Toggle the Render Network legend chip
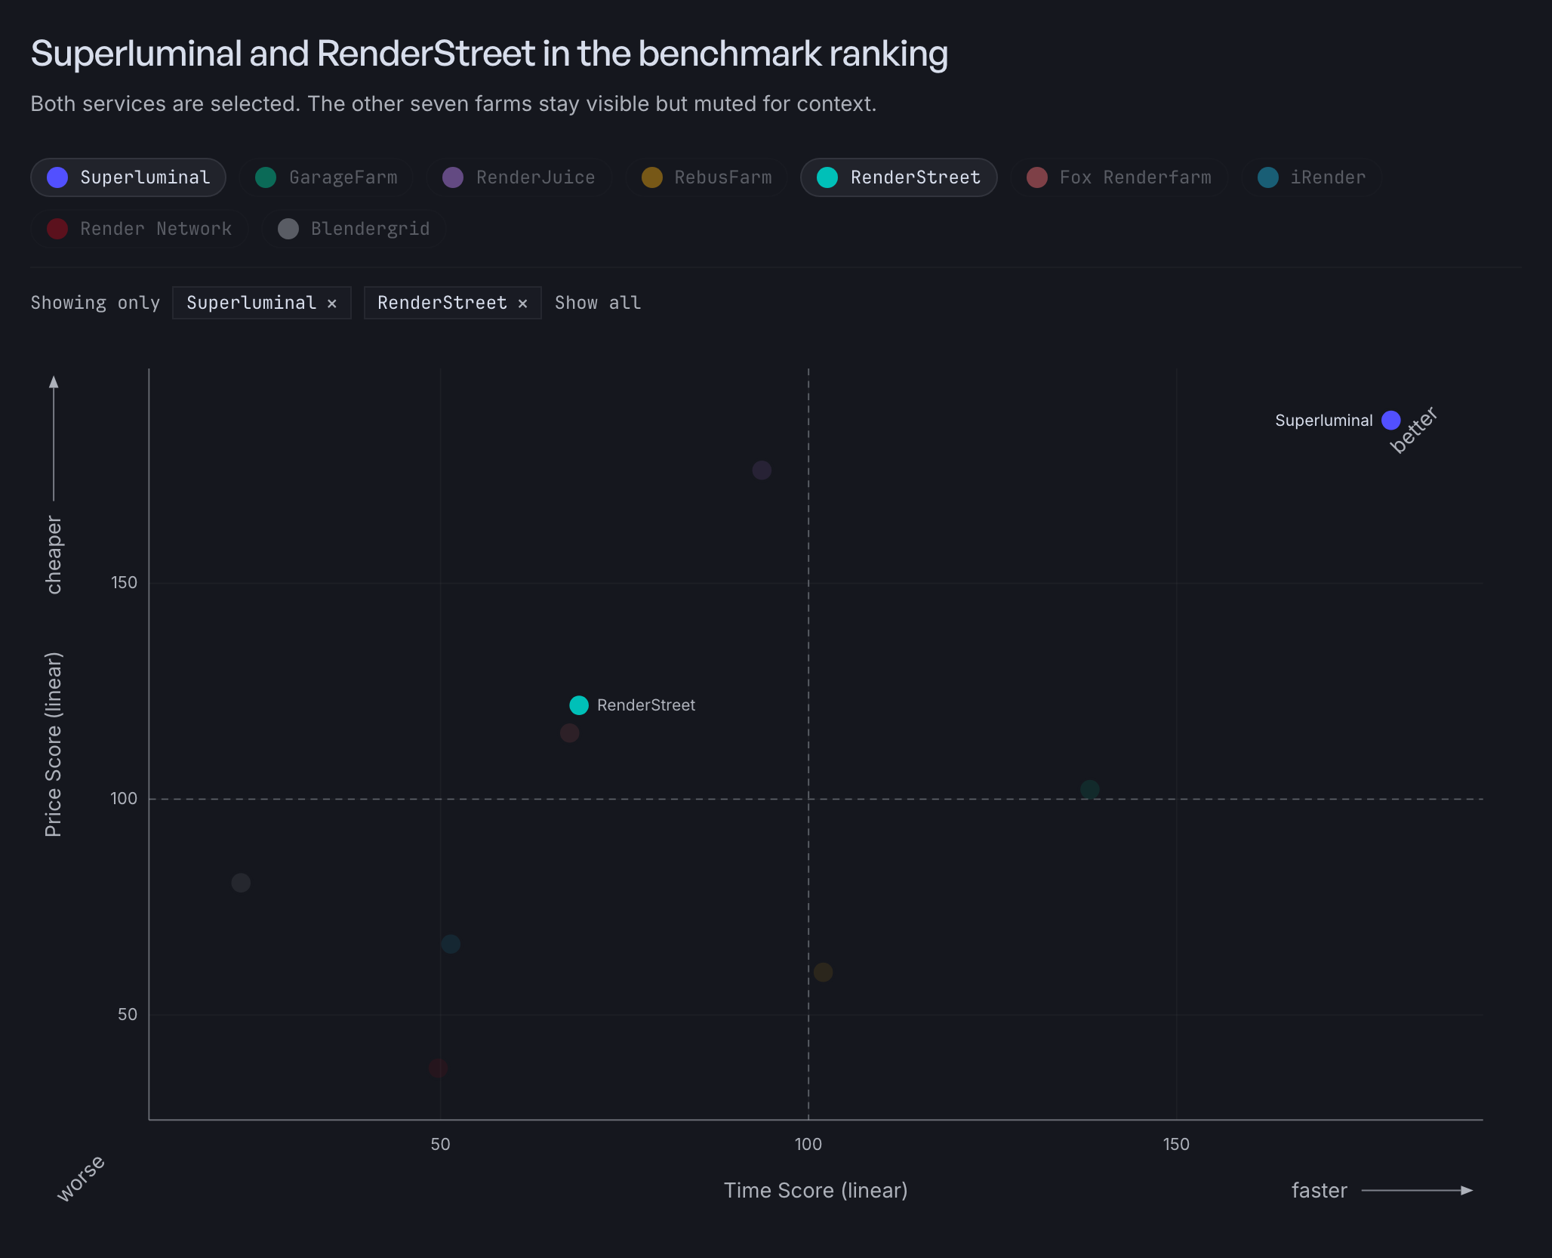Screen dimensions: 1552x1258 click(140, 229)
